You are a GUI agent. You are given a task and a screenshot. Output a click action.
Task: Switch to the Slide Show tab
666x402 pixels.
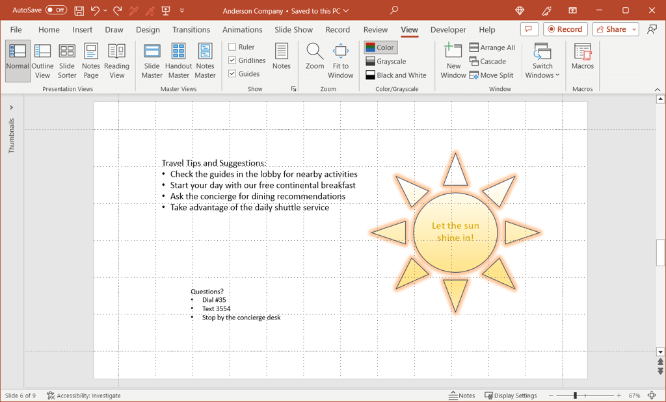pyautogui.click(x=293, y=30)
